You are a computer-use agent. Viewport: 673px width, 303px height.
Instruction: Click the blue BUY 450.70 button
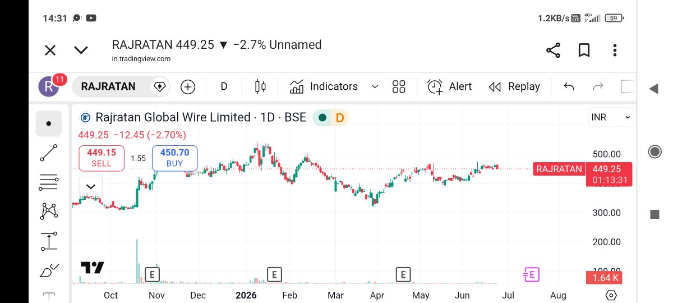coord(174,158)
